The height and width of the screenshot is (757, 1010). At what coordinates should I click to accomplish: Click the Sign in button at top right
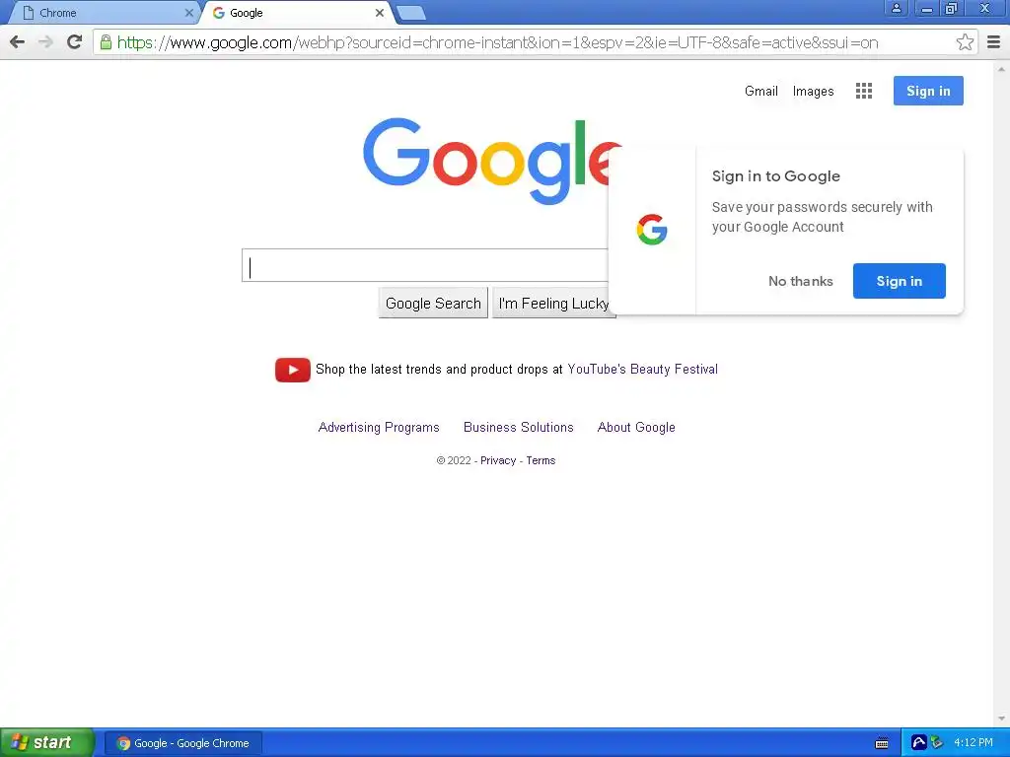(928, 91)
